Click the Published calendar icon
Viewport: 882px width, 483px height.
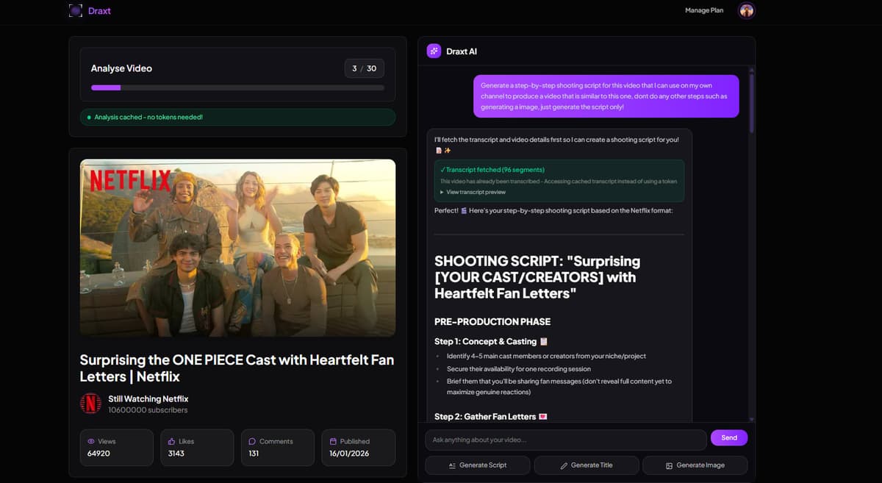333,441
